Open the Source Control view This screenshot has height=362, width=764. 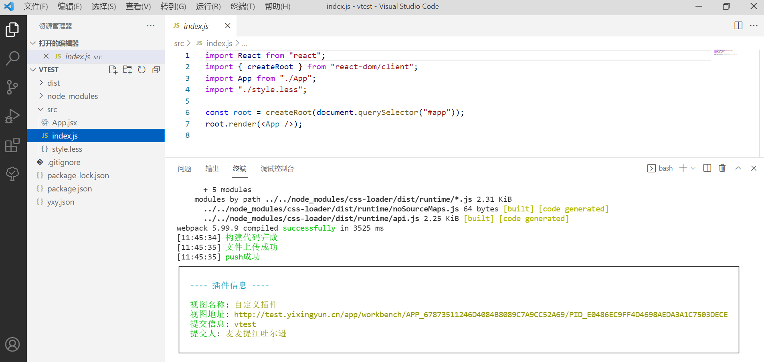tap(12, 87)
